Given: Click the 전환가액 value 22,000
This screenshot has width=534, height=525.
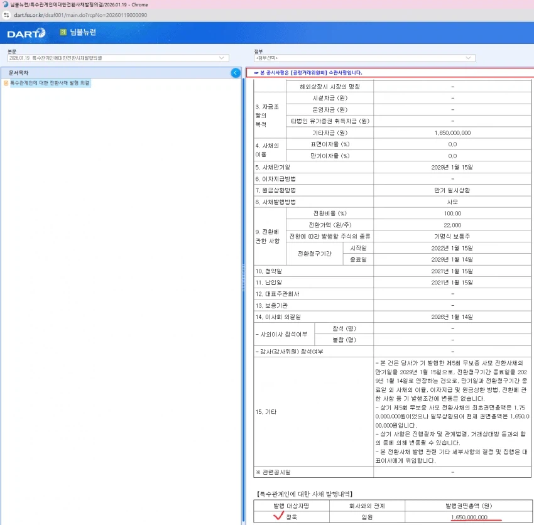Looking at the screenshot, I should (452, 225).
